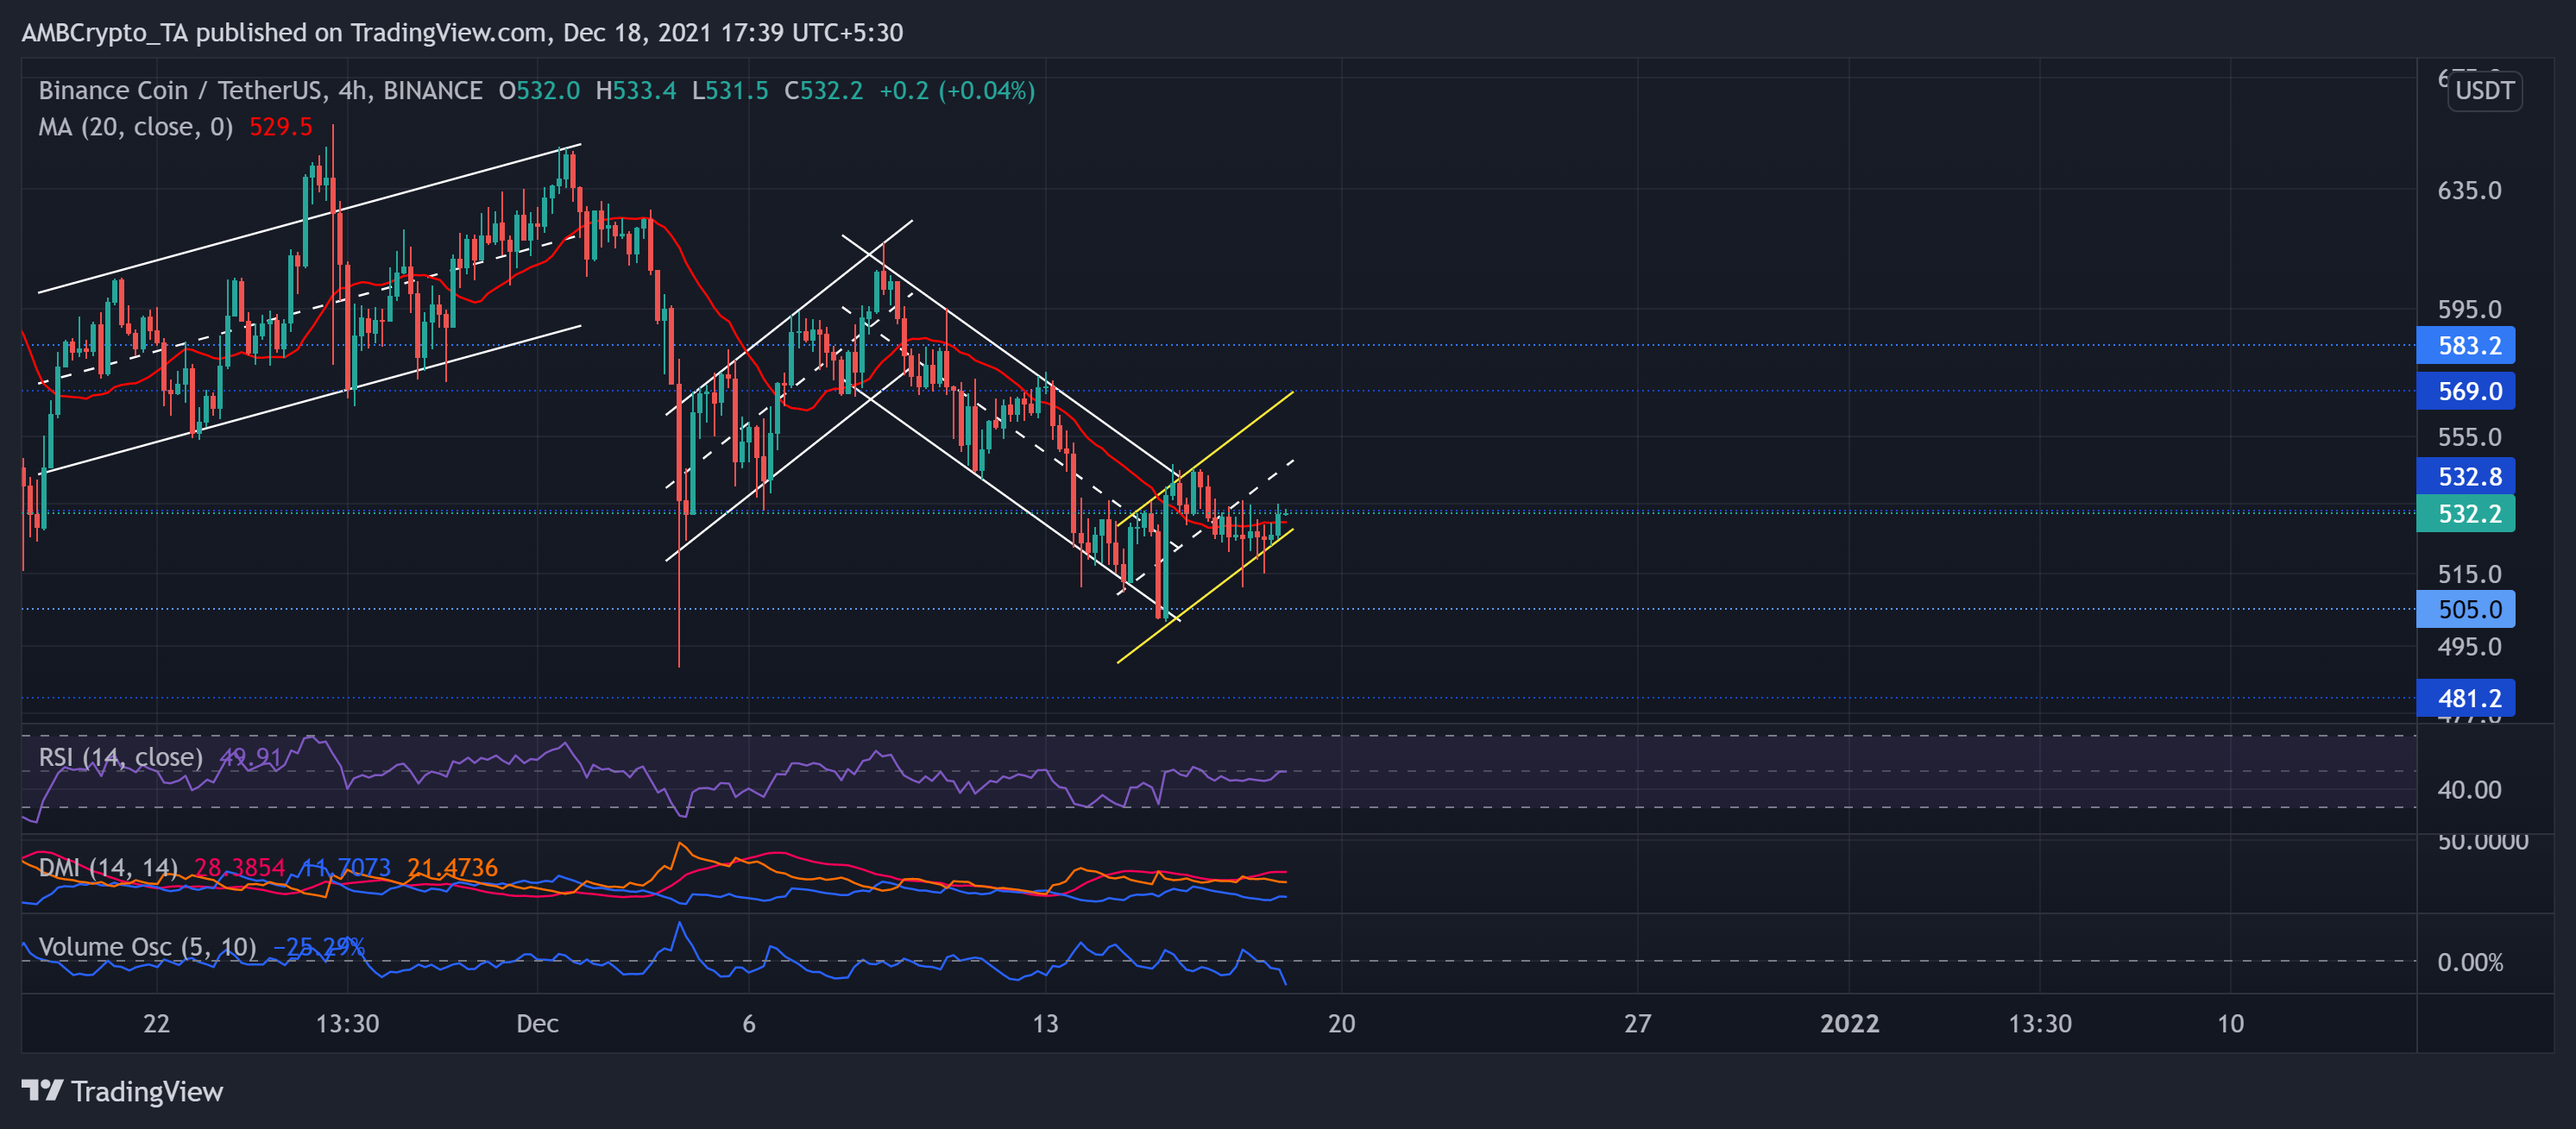Click the 495.0 price axis label
This screenshot has width=2576, height=1129.
pyautogui.click(x=2469, y=646)
